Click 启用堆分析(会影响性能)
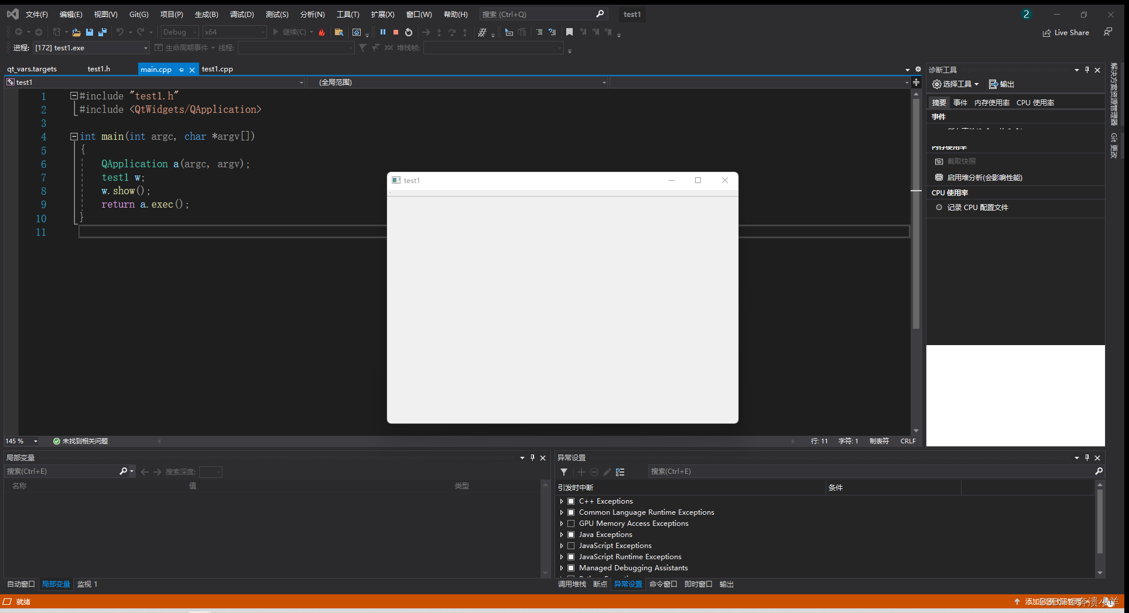 (x=985, y=178)
